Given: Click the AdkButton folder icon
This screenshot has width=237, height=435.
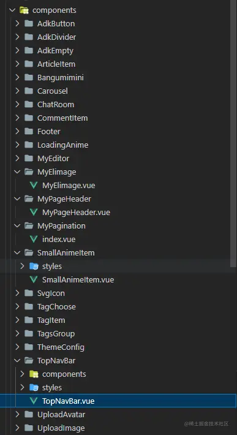Looking at the screenshot, I should tap(29, 23).
